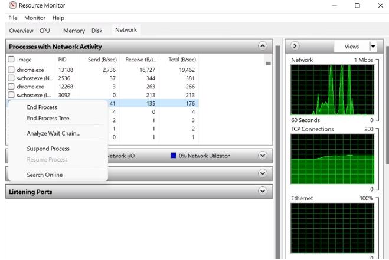Switch to the CPU tab

click(44, 31)
